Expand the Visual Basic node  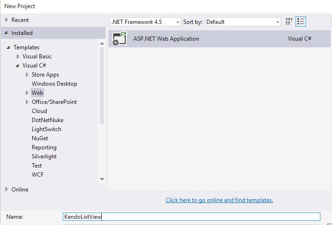pos(18,56)
